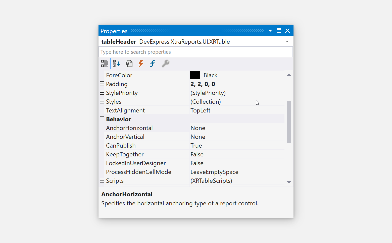Open the Property Pages icon
The width and height of the screenshot is (392, 243).
tap(129, 64)
